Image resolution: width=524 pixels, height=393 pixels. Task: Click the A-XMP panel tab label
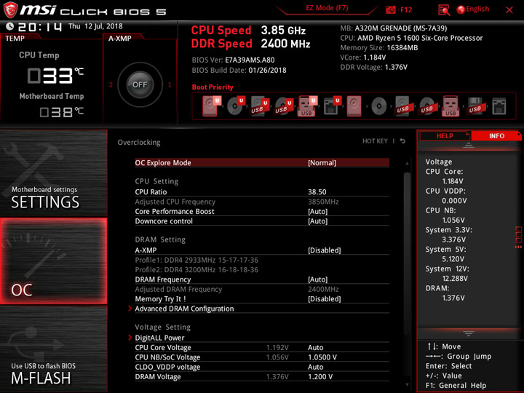pyautogui.click(x=119, y=39)
